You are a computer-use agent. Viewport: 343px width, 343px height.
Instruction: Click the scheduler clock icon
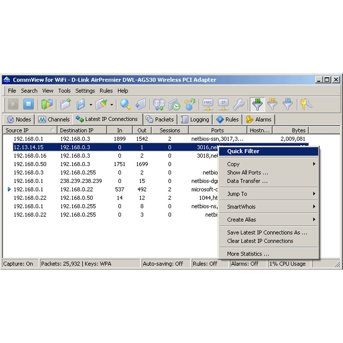174,105
